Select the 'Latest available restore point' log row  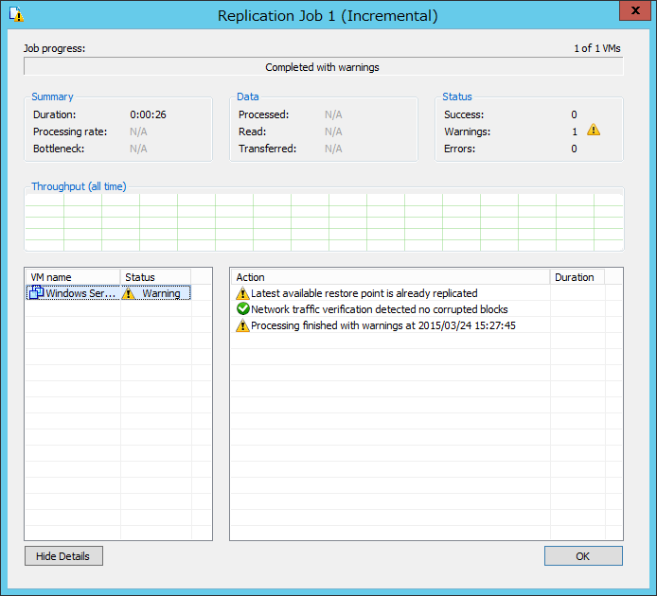426,293
